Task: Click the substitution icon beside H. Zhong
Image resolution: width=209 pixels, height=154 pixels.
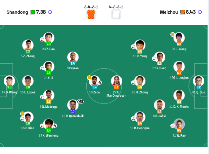Action: [x=133, y=83]
